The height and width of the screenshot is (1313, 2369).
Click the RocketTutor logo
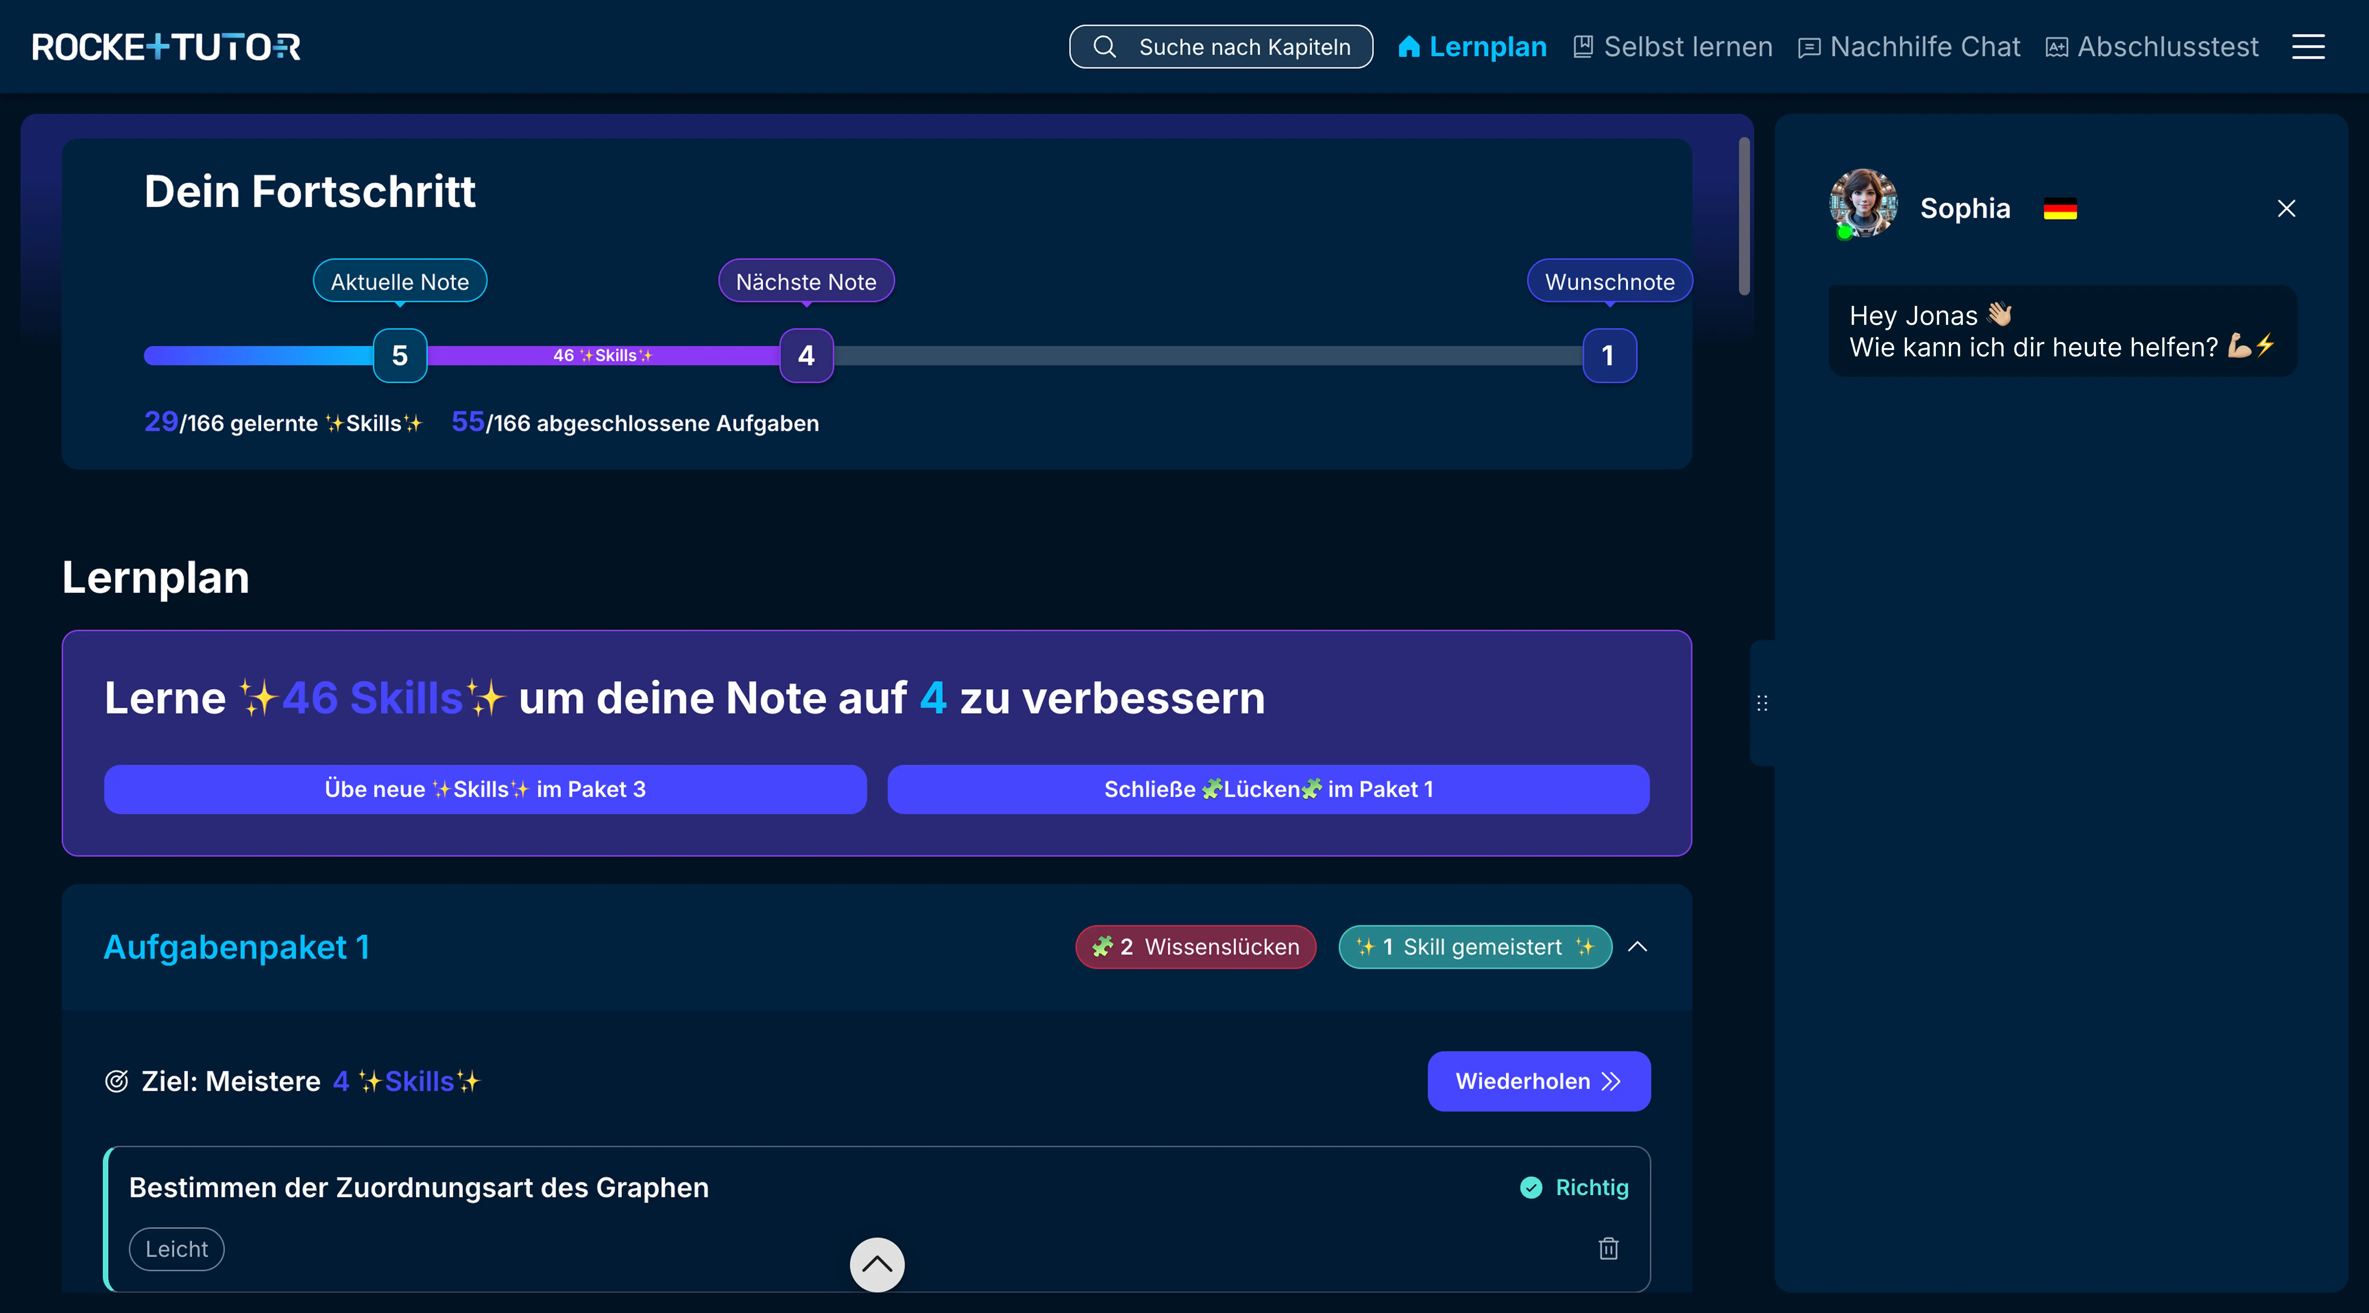point(167,47)
